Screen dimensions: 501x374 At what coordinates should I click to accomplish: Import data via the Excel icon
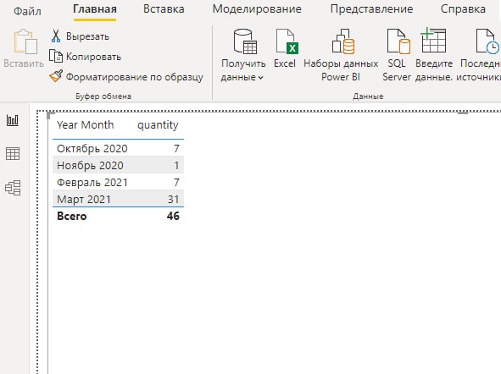pyautogui.click(x=287, y=41)
